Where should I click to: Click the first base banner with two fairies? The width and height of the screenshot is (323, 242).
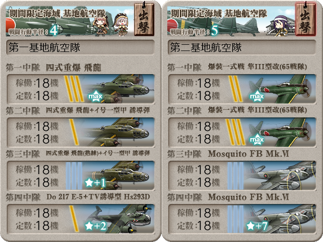pos(70,21)
